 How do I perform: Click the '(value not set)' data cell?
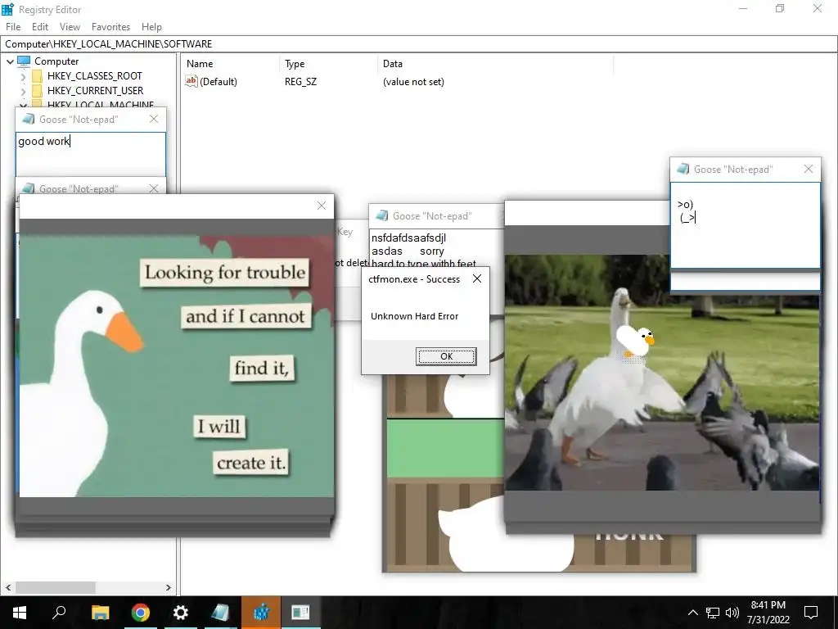coord(413,82)
